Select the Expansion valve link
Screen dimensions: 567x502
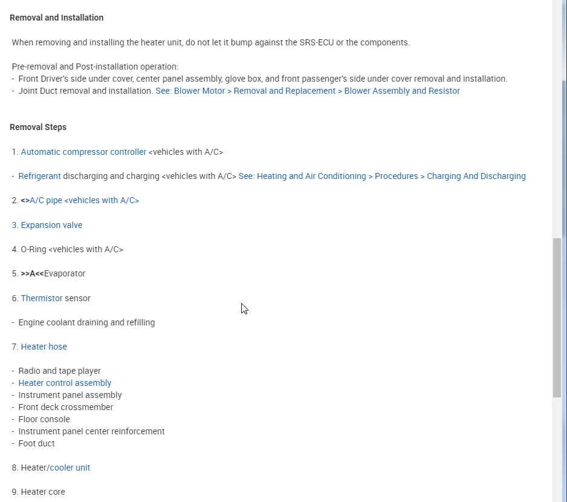point(47,225)
